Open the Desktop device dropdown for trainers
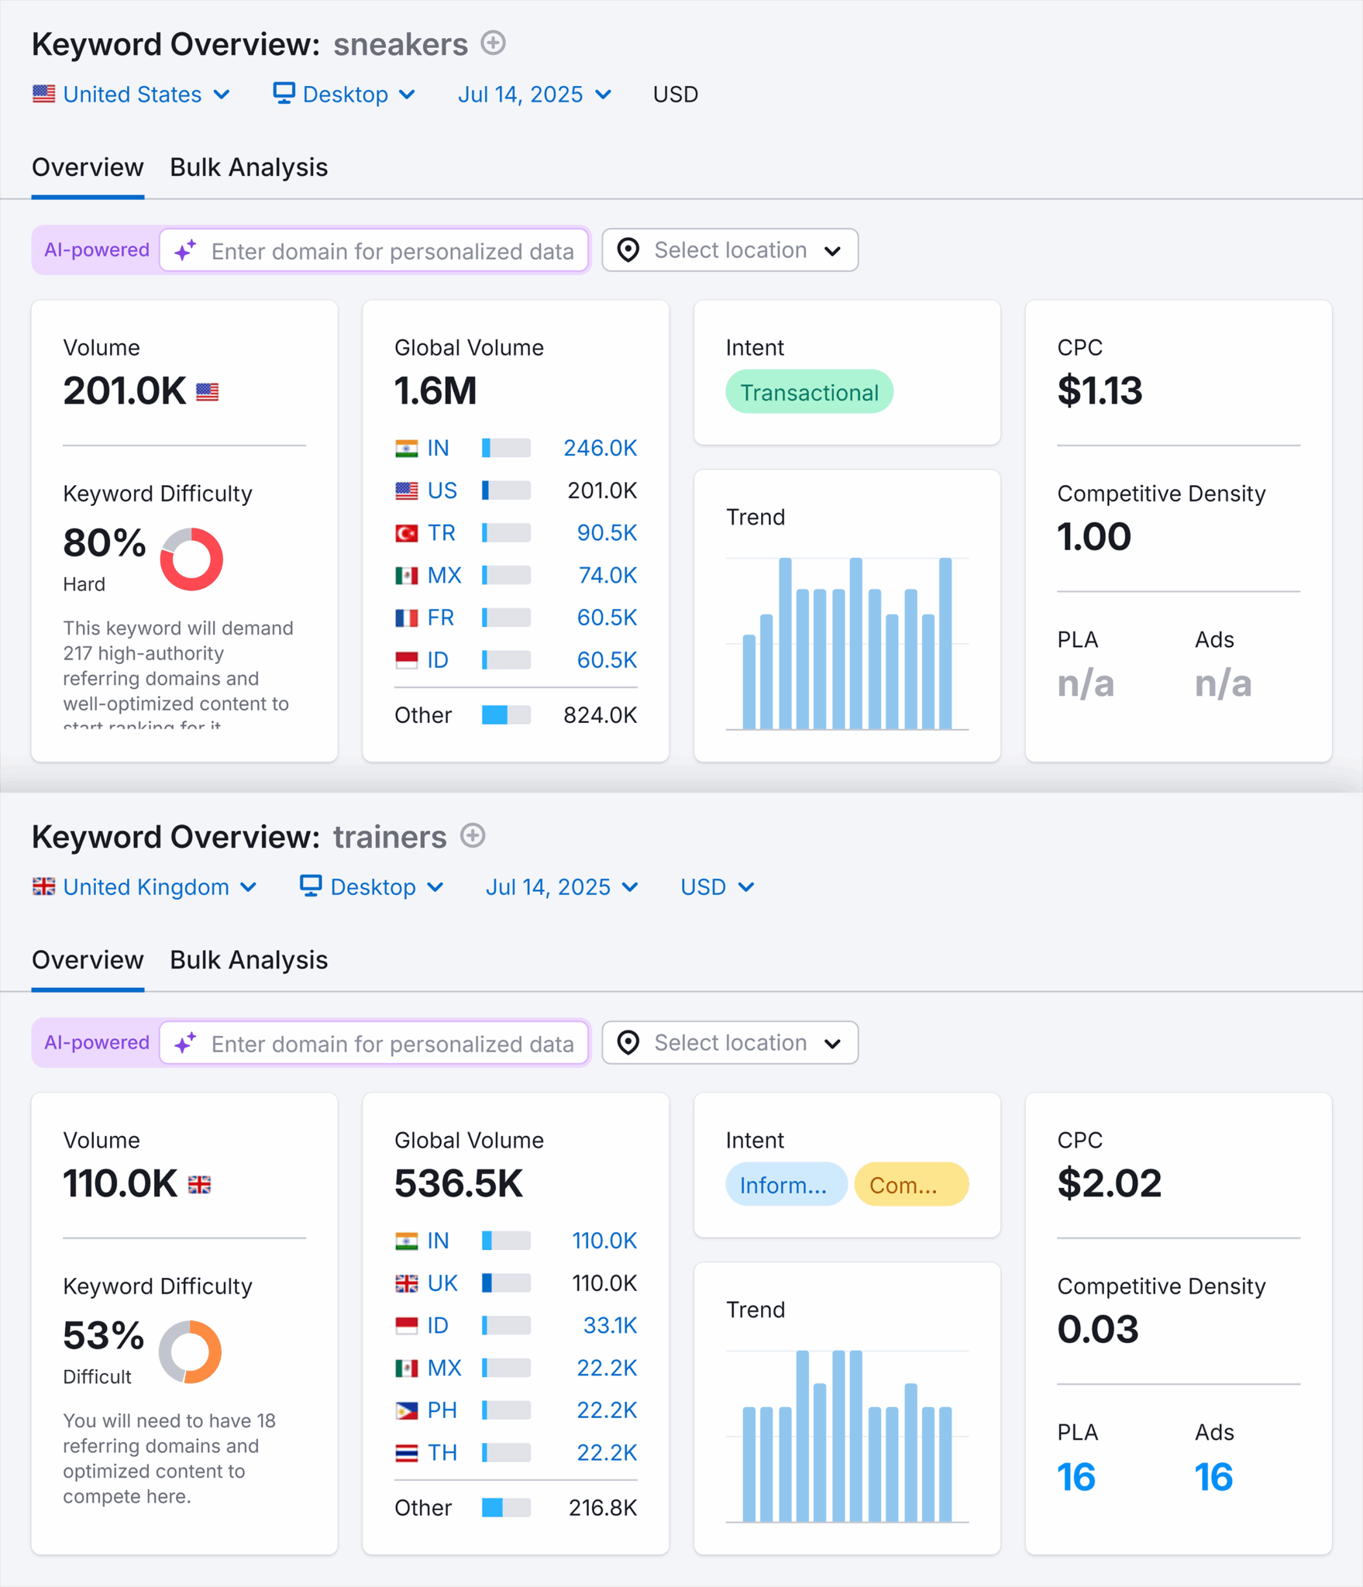The image size is (1363, 1587). 373,887
